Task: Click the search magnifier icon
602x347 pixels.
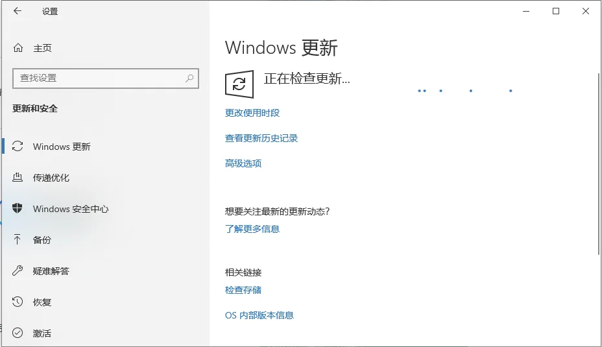Action: pyautogui.click(x=189, y=78)
